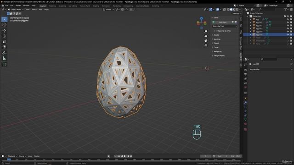Screen dimensions: 294x165
Task: Open the Render properties tab icon
Action: click(245, 70)
